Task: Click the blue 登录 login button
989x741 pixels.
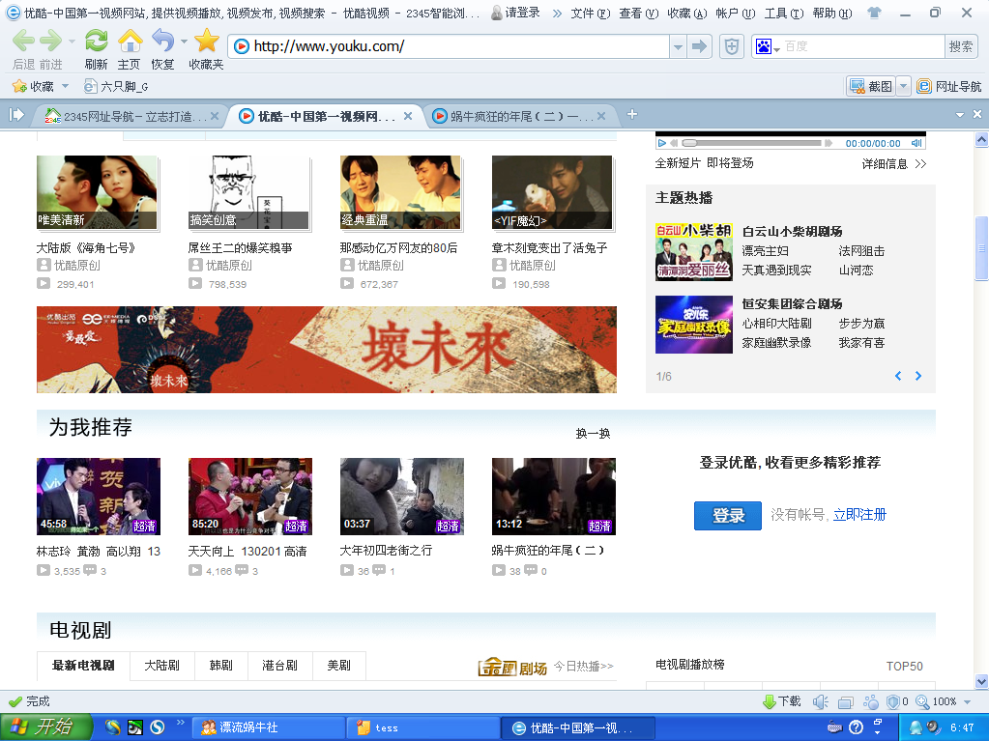Action: pos(728,516)
